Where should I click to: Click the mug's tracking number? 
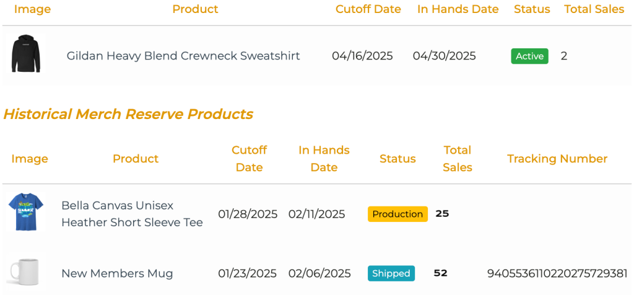tap(557, 273)
